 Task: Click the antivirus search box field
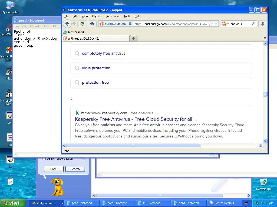(240, 24)
